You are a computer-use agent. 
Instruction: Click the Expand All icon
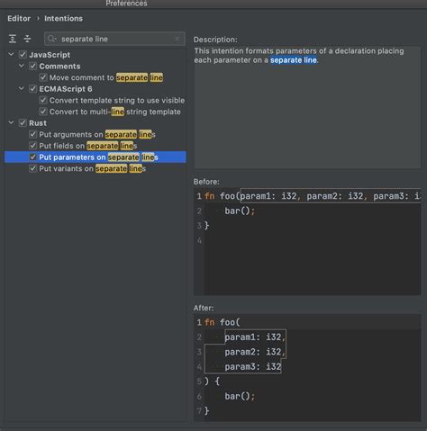point(13,39)
